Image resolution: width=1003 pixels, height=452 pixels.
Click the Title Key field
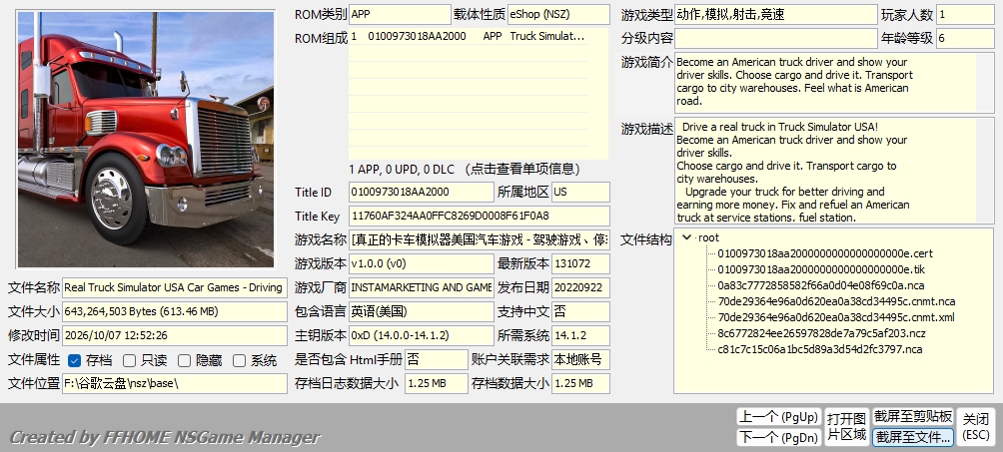tap(480, 217)
